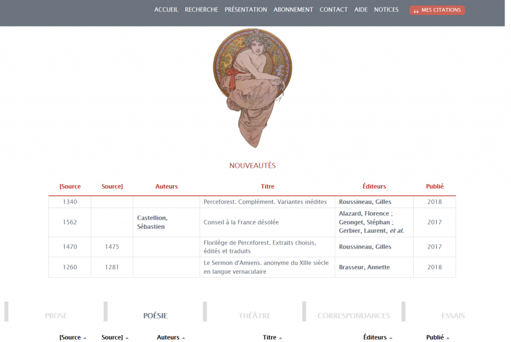The height and width of the screenshot is (342, 511).
Task: Go to the NOTICES page
Action: (x=386, y=10)
